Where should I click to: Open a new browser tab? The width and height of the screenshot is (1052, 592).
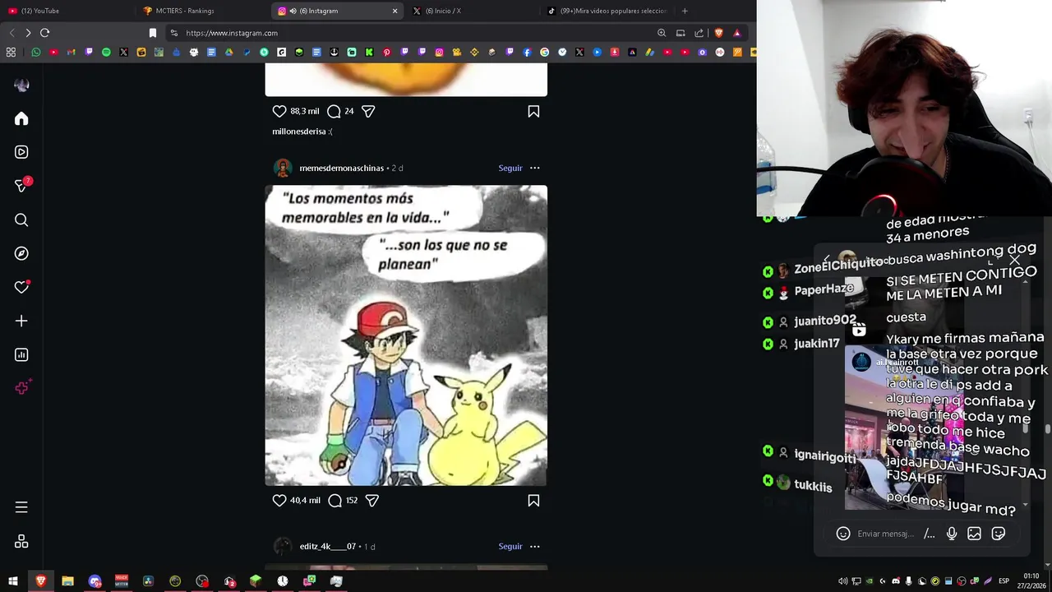[x=685, y=11]
